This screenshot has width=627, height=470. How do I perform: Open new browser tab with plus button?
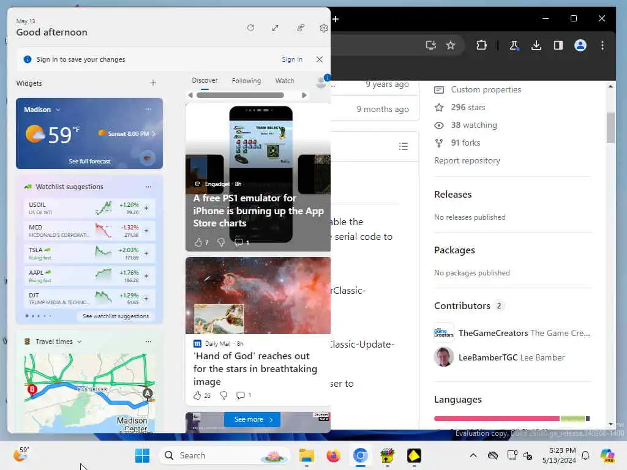[336, 19]
